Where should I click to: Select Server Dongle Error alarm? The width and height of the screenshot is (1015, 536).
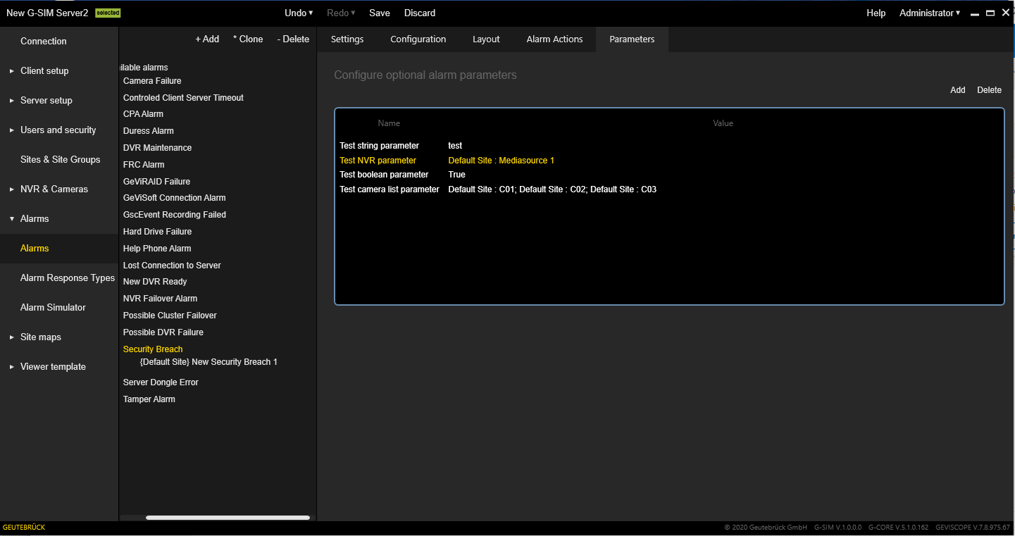pyautogui.click(x=161, y=382)
